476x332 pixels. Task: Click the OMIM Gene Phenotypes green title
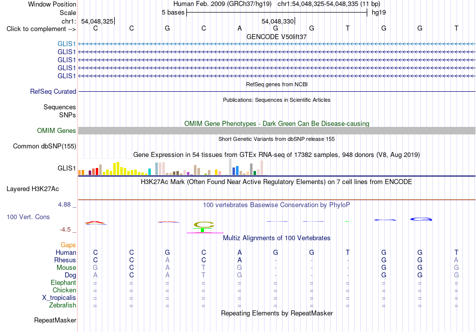coord(277,124)
